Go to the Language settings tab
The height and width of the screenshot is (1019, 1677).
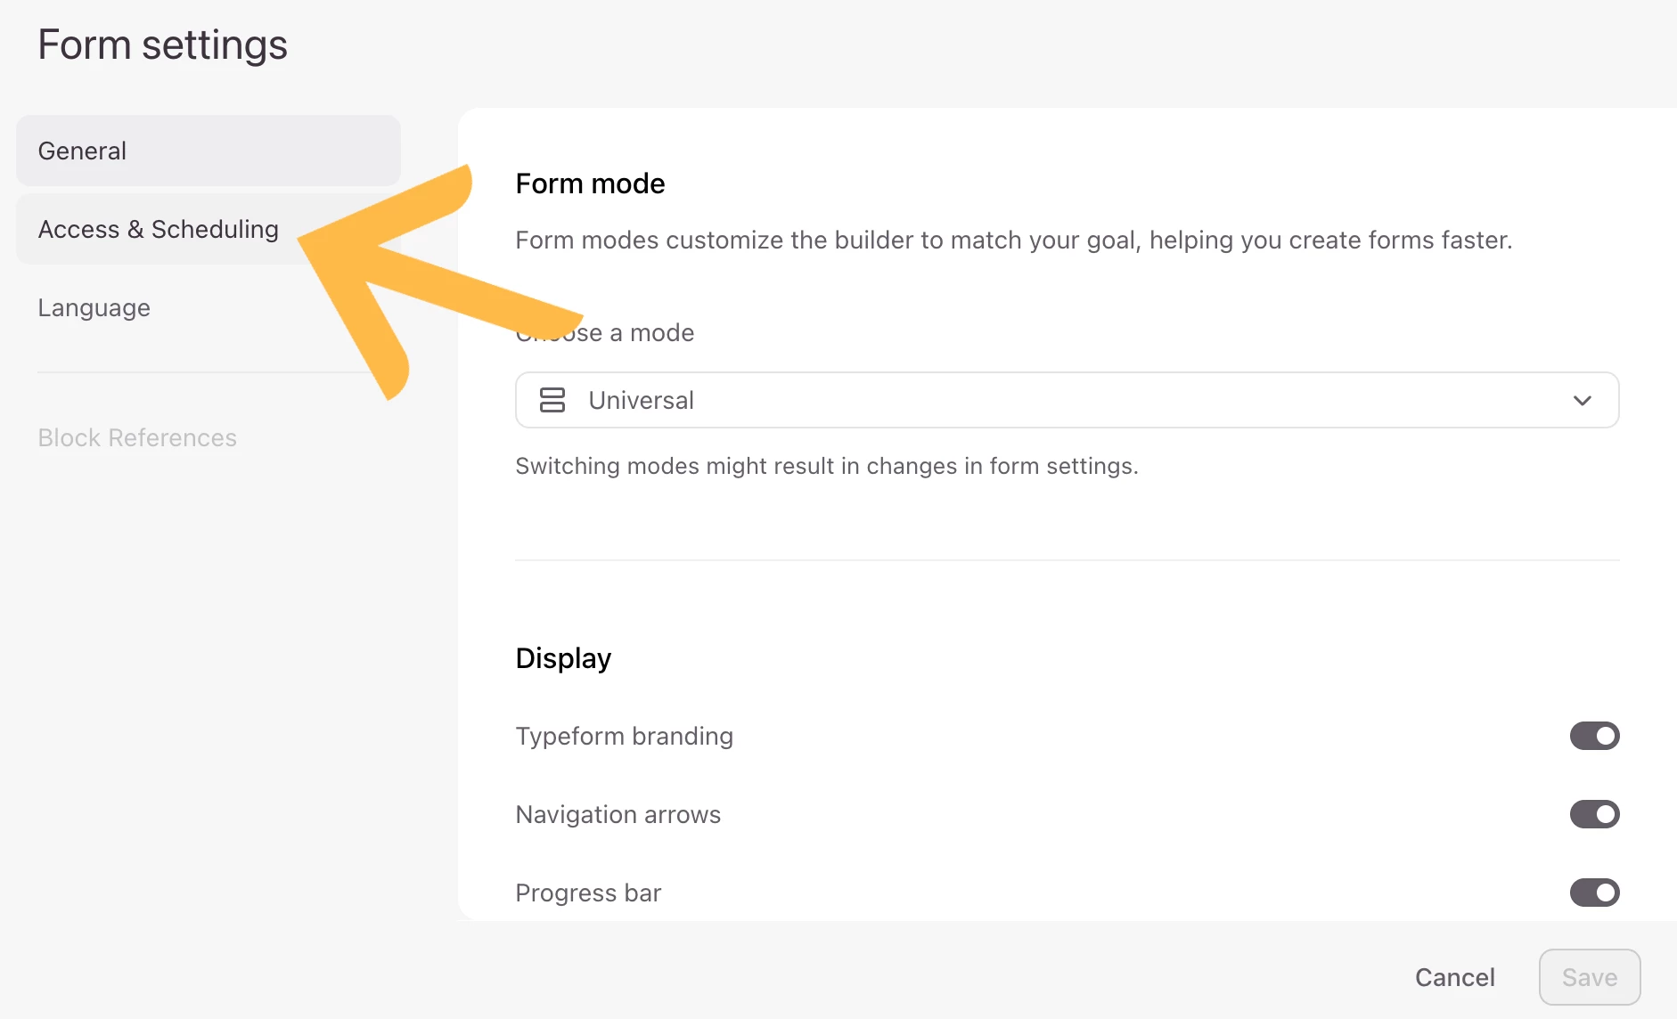pos(94,307)
